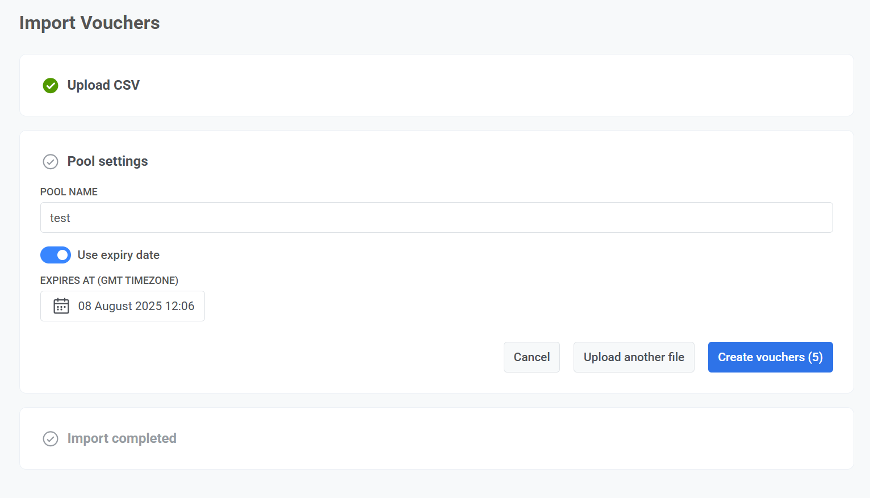
Task: Select the Pool settings step heading
Action: [107, 161]
